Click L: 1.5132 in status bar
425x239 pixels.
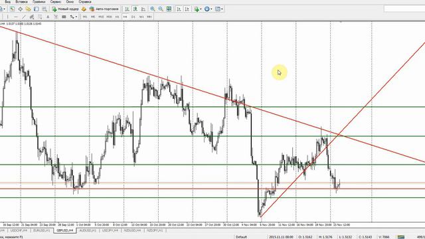[345, 237]
